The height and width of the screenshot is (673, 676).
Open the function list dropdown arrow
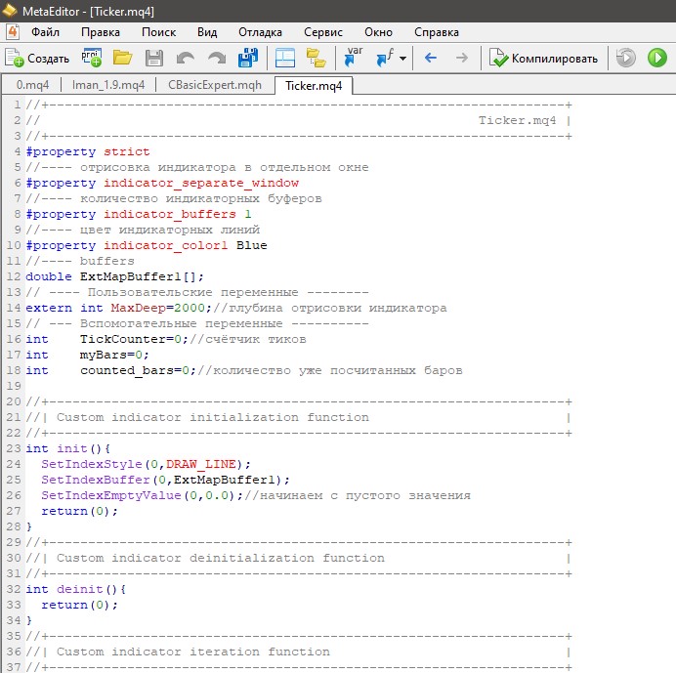pos(402,59)
